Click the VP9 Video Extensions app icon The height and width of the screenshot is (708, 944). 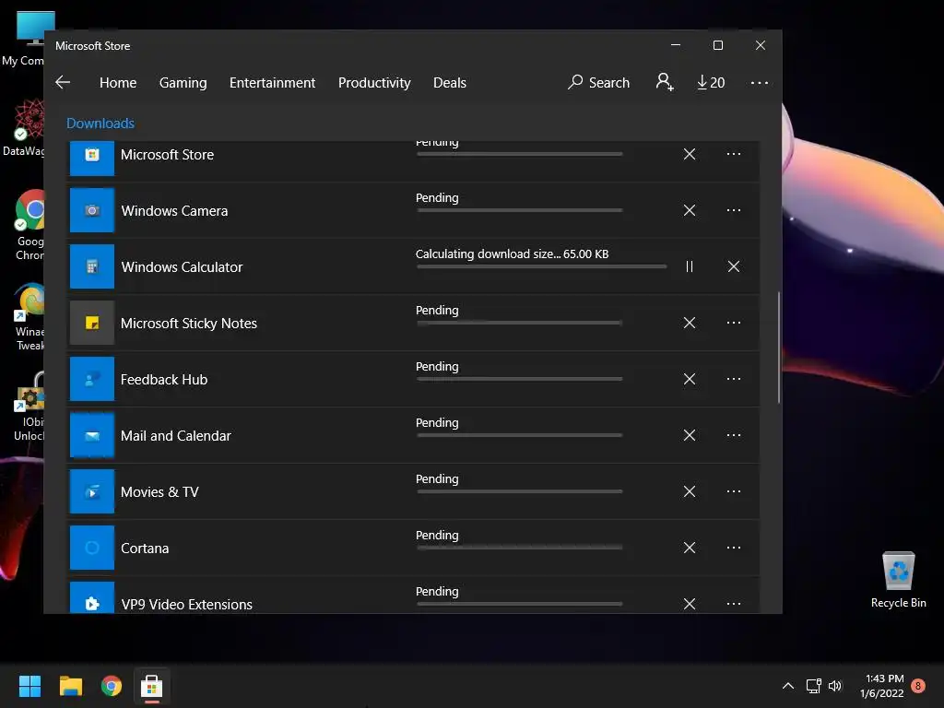pyautogui.click(x=92, y=597)
